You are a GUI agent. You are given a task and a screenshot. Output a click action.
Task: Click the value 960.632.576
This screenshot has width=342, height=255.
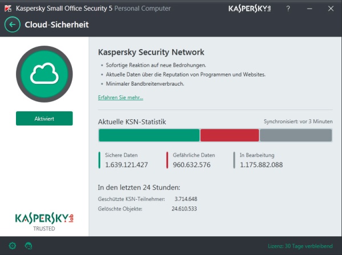click(x=192, y=165)
